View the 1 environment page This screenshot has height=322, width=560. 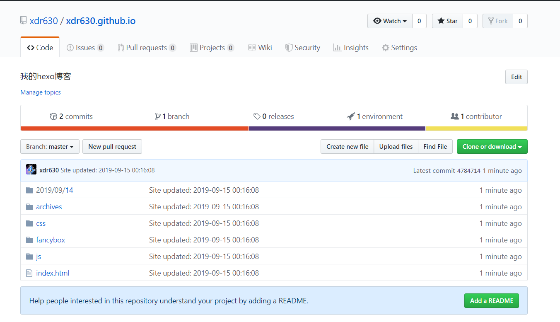click(375, 116)
